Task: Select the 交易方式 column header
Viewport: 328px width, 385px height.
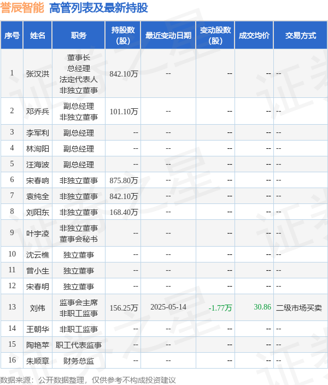Action: click(301, 36)
